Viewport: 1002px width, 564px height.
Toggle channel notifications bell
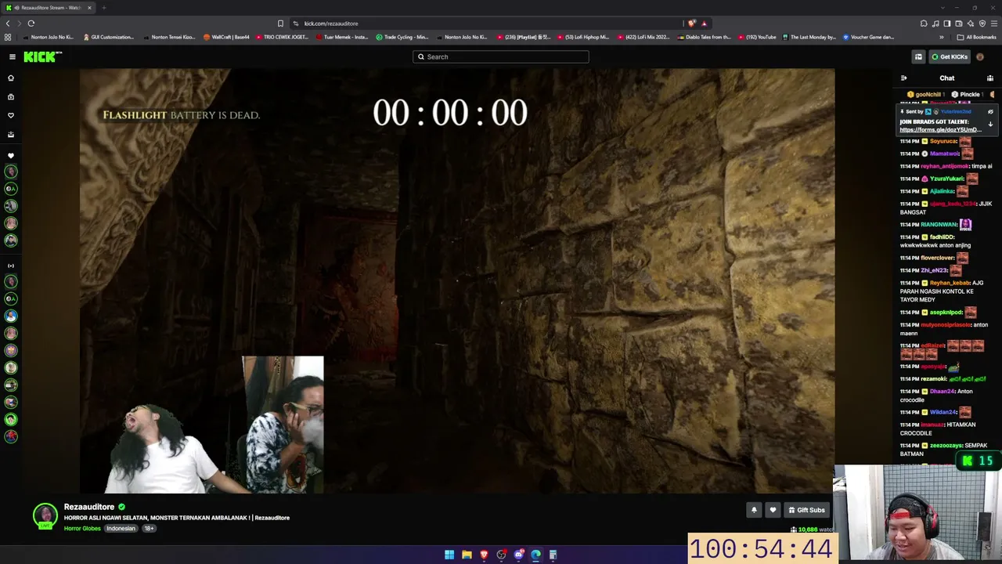pyautogui.click(x=754, y=510)
